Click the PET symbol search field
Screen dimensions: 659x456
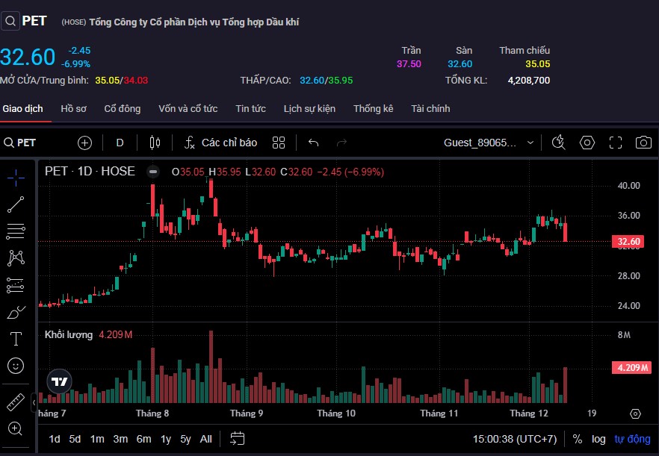[x=34, y=143]
